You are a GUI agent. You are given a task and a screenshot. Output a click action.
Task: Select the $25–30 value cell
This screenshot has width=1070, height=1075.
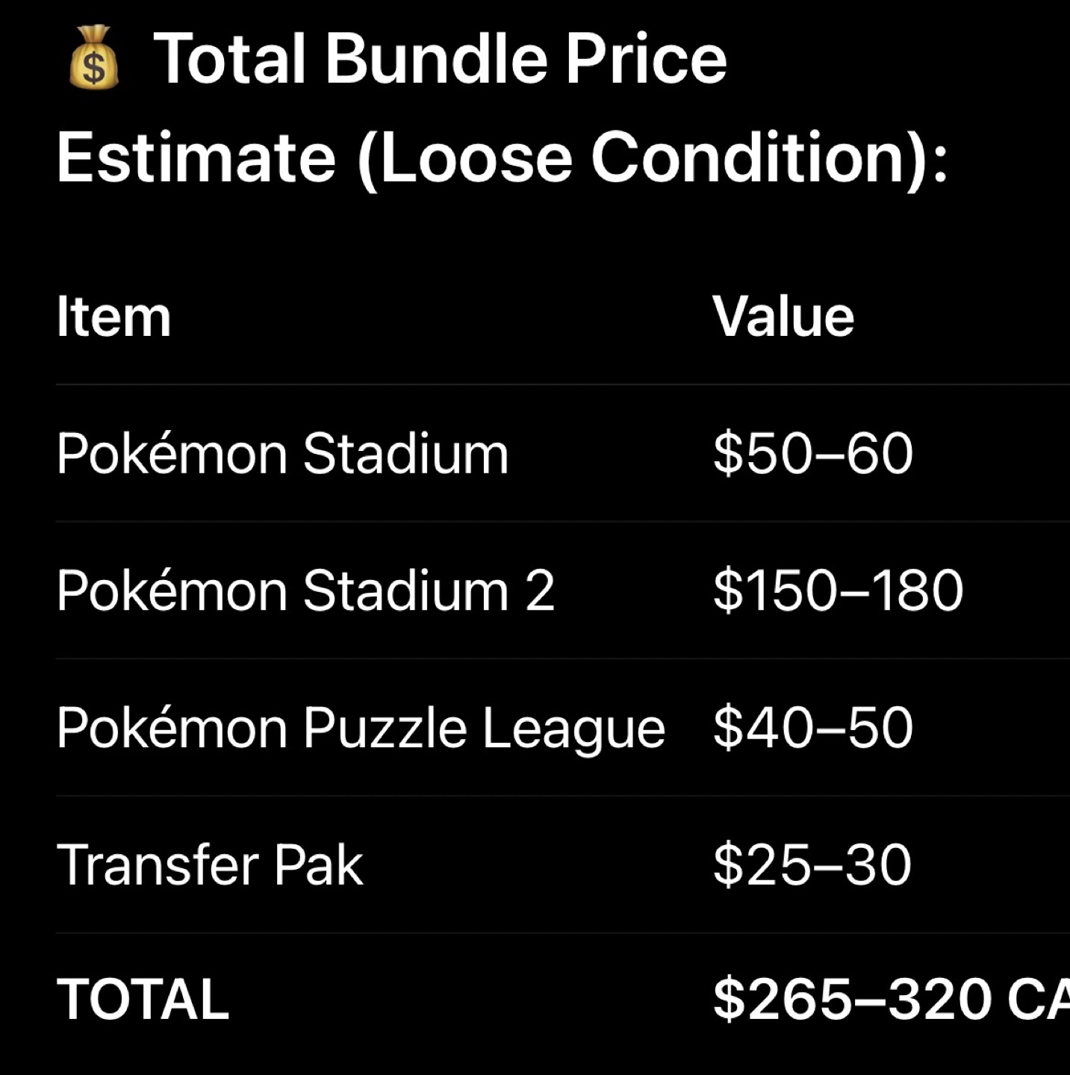pyautogui.click(x=812, y=865)
